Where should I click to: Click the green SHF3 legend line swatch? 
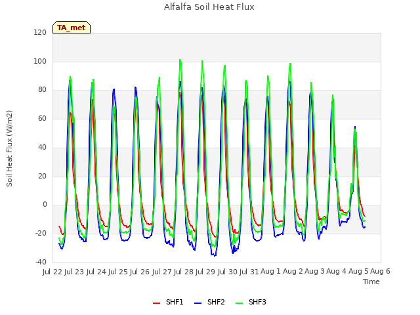click(x=239, y=303)
